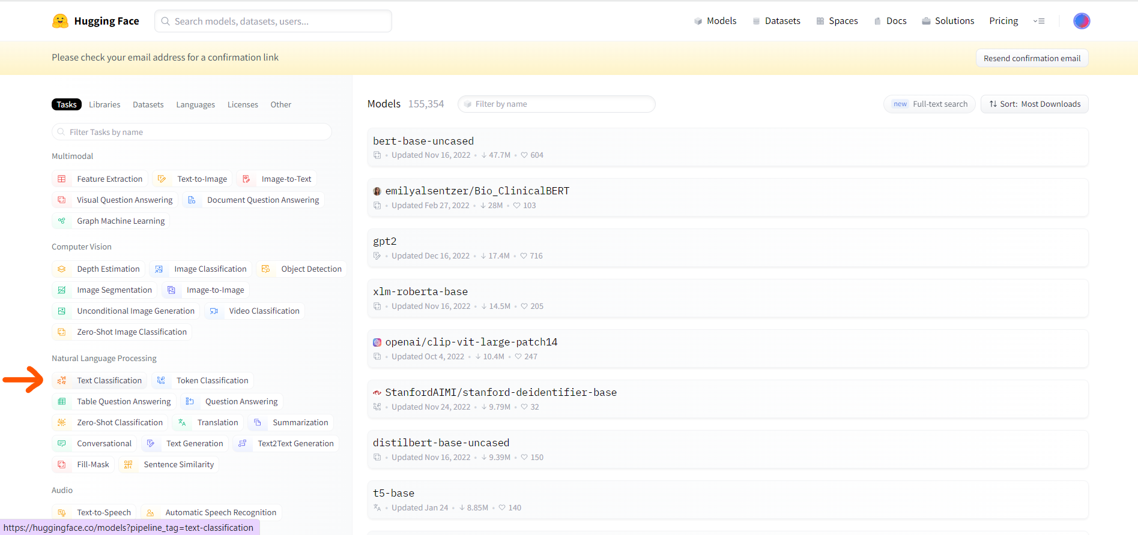Click the Video Classification icon

tap(214, 311)
